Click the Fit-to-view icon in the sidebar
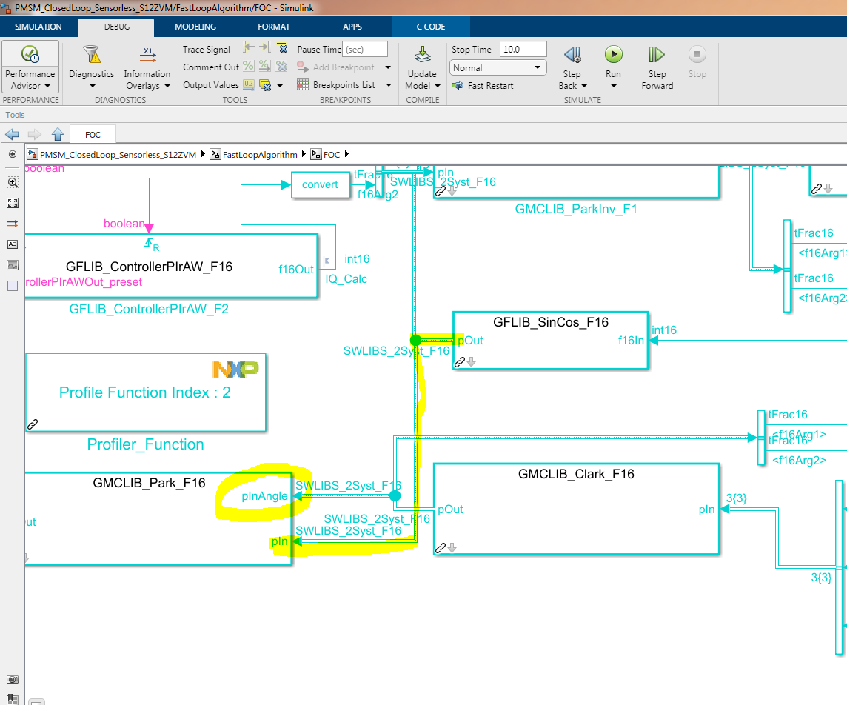 click(12, 202)
